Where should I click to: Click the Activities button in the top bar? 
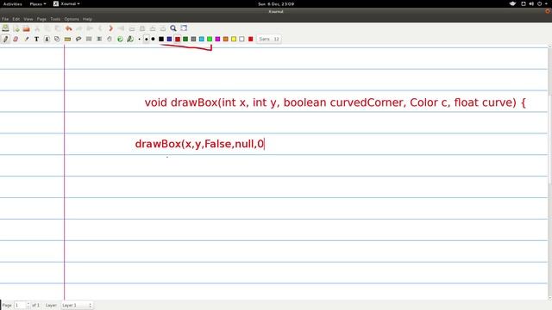pos(13,3)
